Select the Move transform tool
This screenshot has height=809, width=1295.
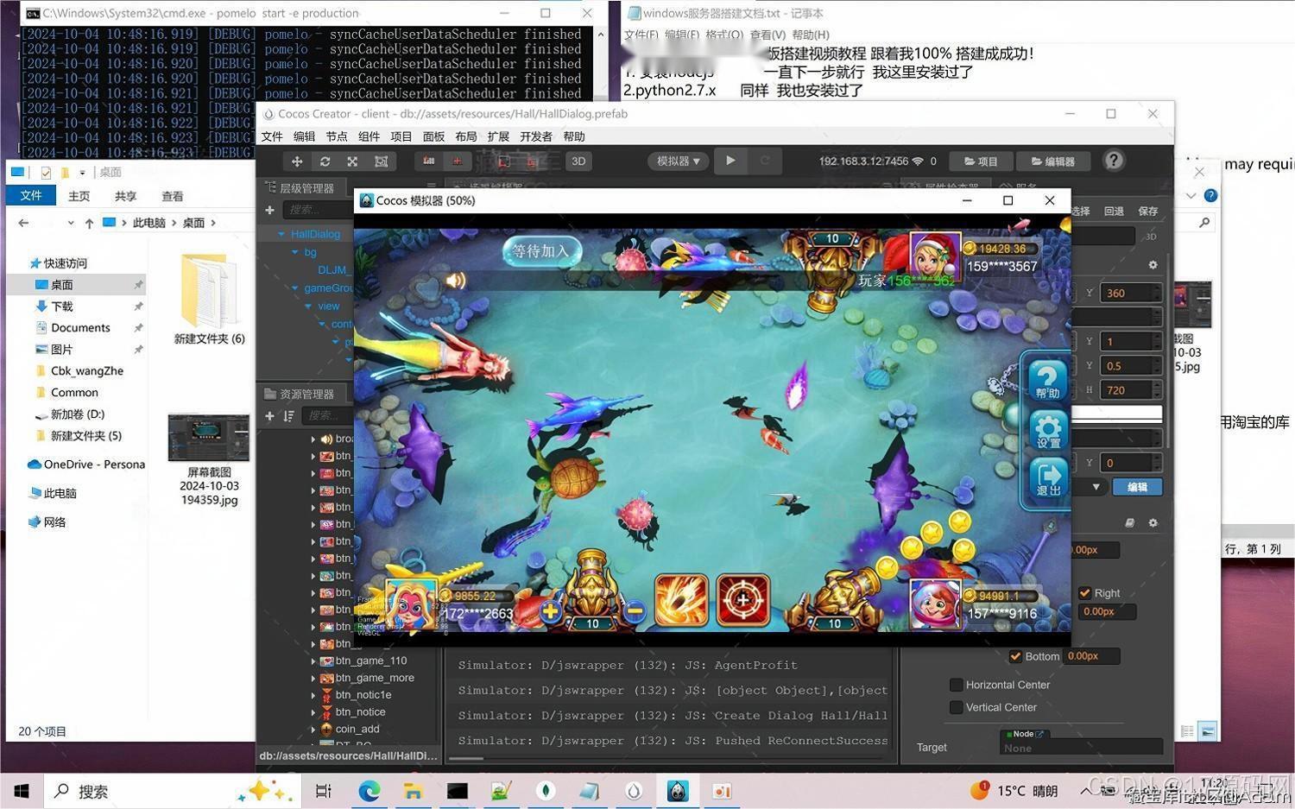click(x=296, y=161)
